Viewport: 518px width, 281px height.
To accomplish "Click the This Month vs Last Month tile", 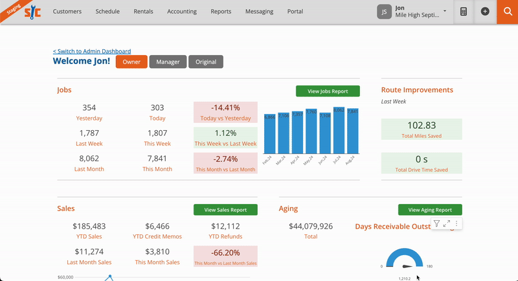I will [225, 163].
